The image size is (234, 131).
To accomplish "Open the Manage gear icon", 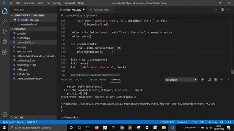I will tap(5, 114).
